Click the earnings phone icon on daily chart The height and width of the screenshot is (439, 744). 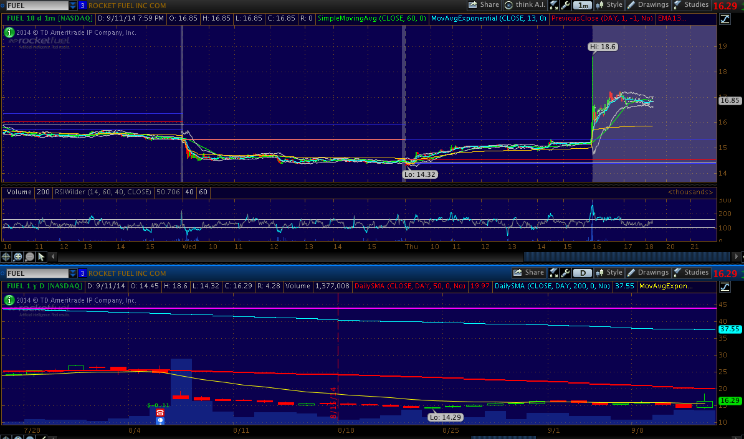(160, 412)
